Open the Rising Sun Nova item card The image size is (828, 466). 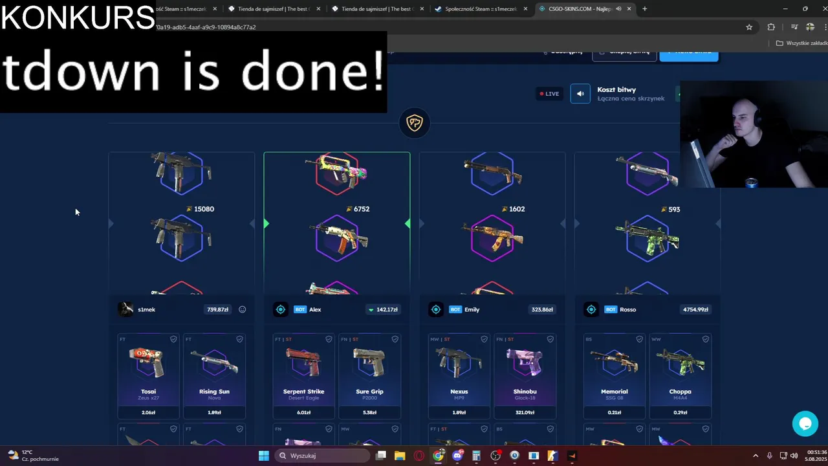pyautogui.click(x=214, y=376)
